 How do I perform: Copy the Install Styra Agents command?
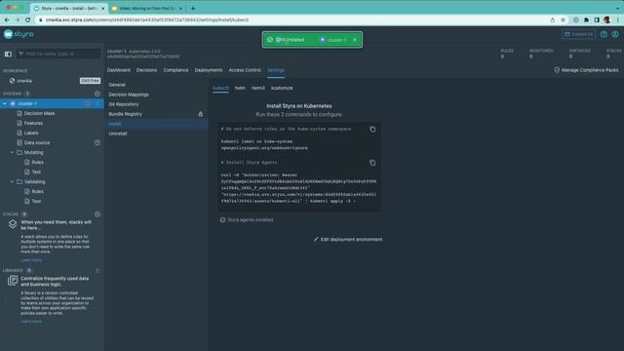(x=372, y=163)
